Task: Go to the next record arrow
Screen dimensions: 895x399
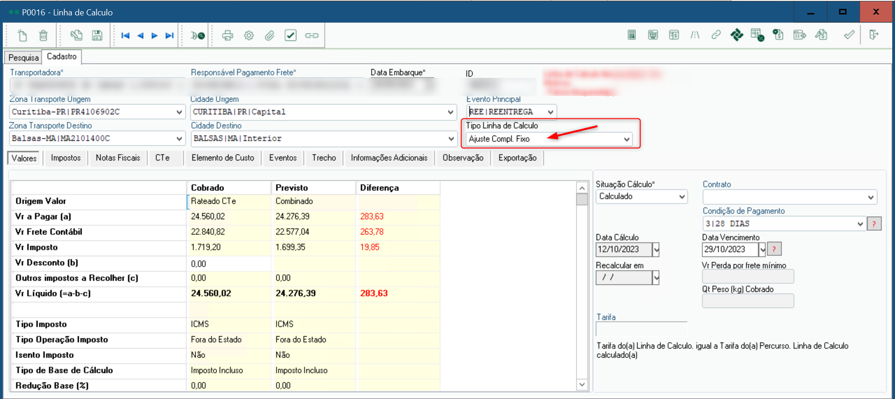Action: click(154, 35)
